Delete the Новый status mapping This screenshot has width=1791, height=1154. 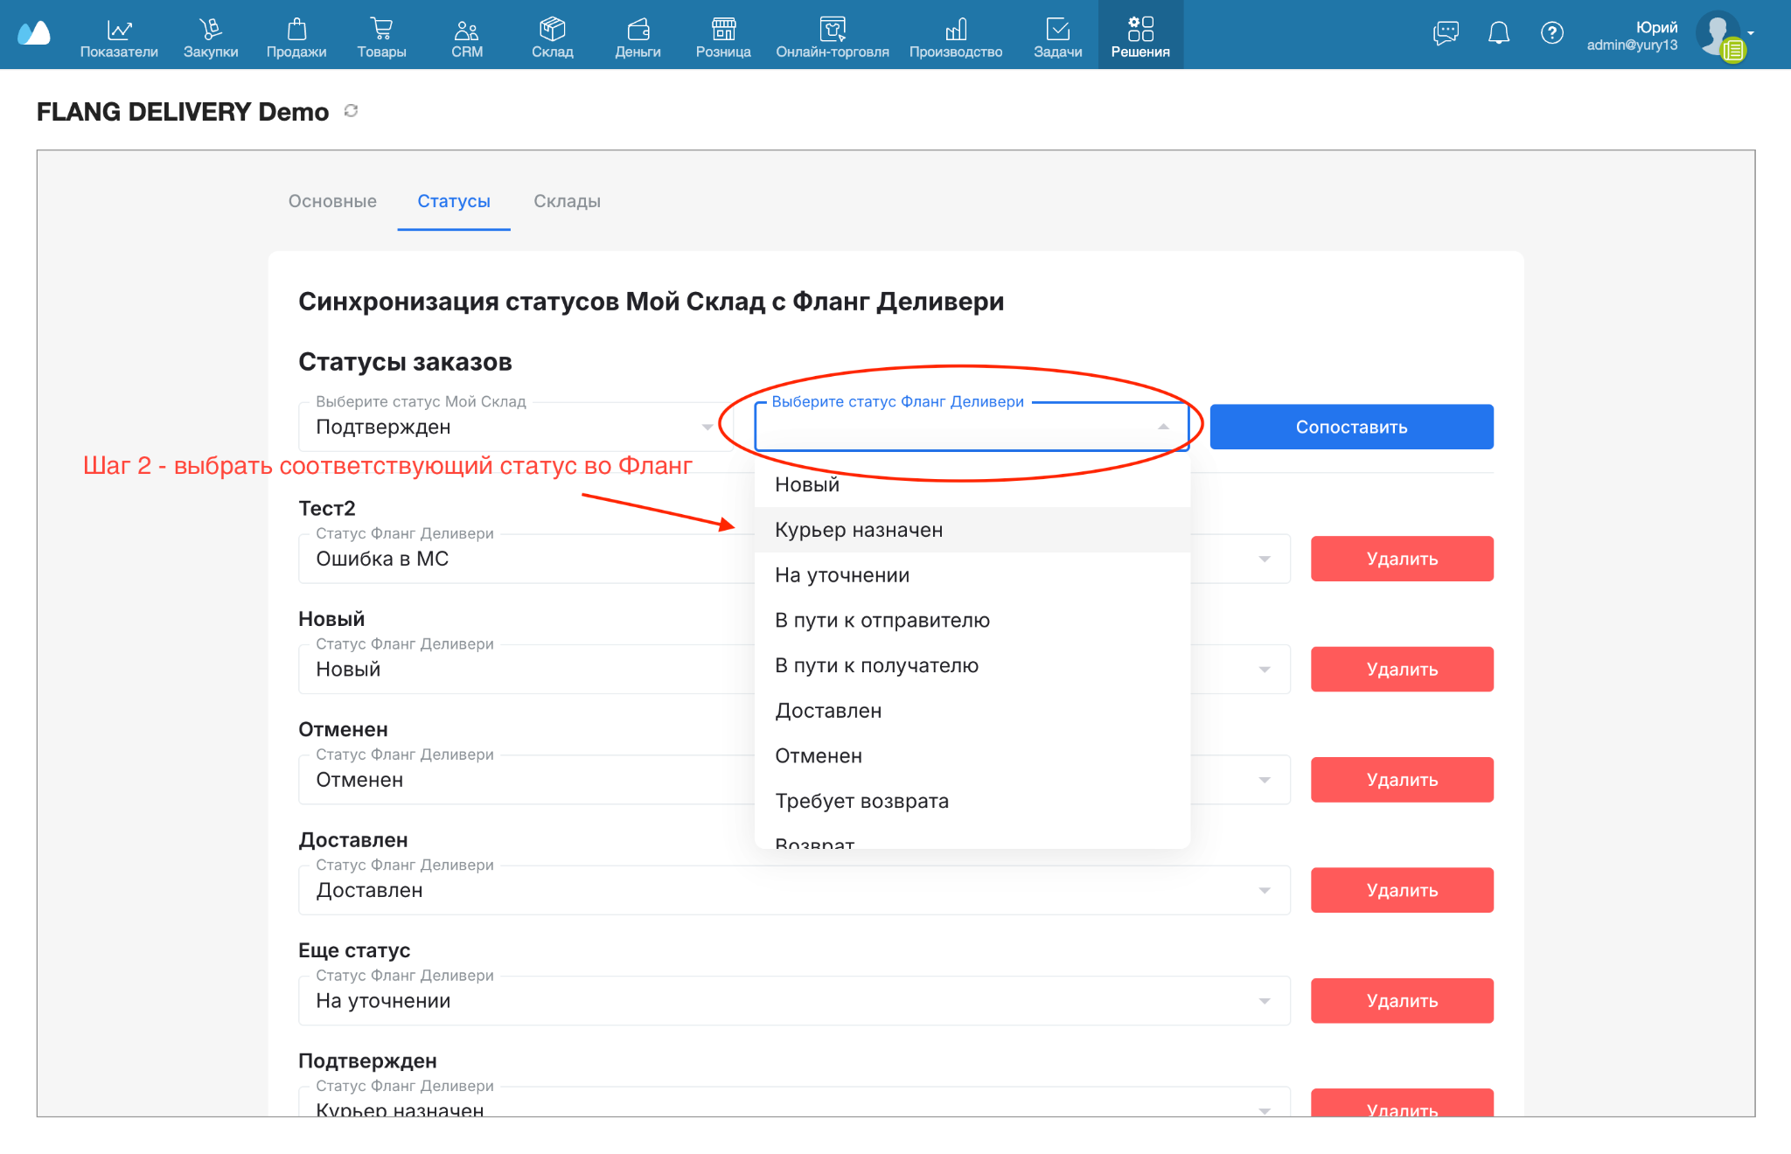pyautogui.click(x=1402, y=669)
